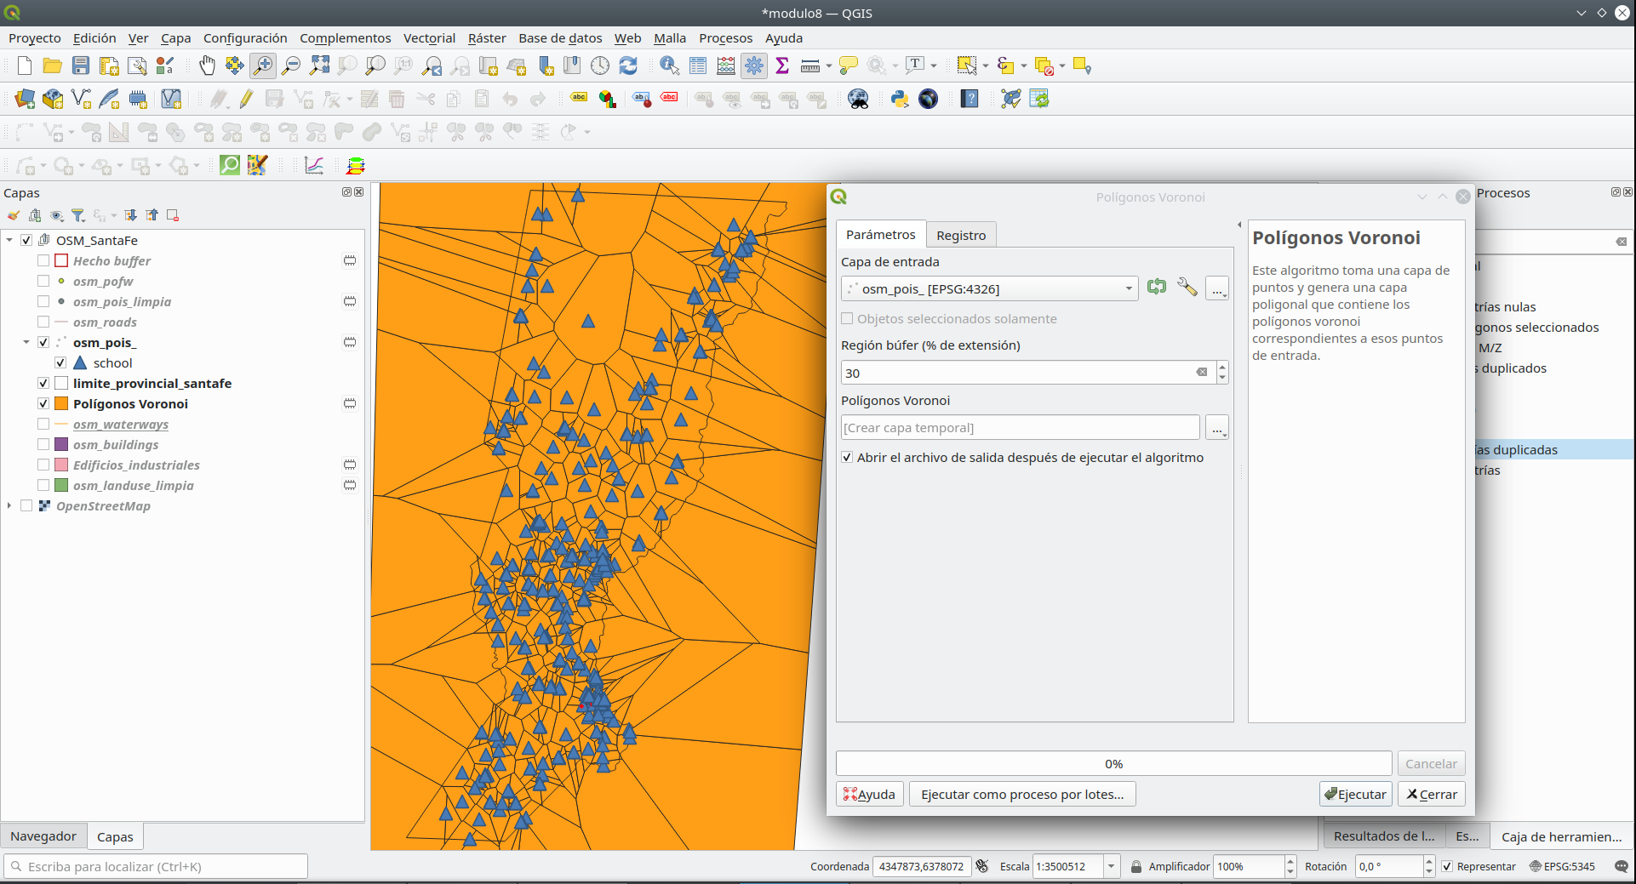Open the Temporal Controller clock icon
This screenshot has height=884, width=1636.
pos(600,66)
